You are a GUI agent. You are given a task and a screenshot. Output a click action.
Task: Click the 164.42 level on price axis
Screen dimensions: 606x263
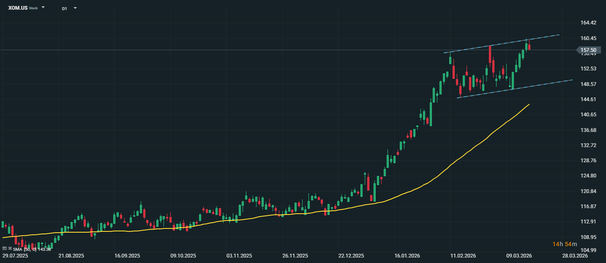[588, 23]
